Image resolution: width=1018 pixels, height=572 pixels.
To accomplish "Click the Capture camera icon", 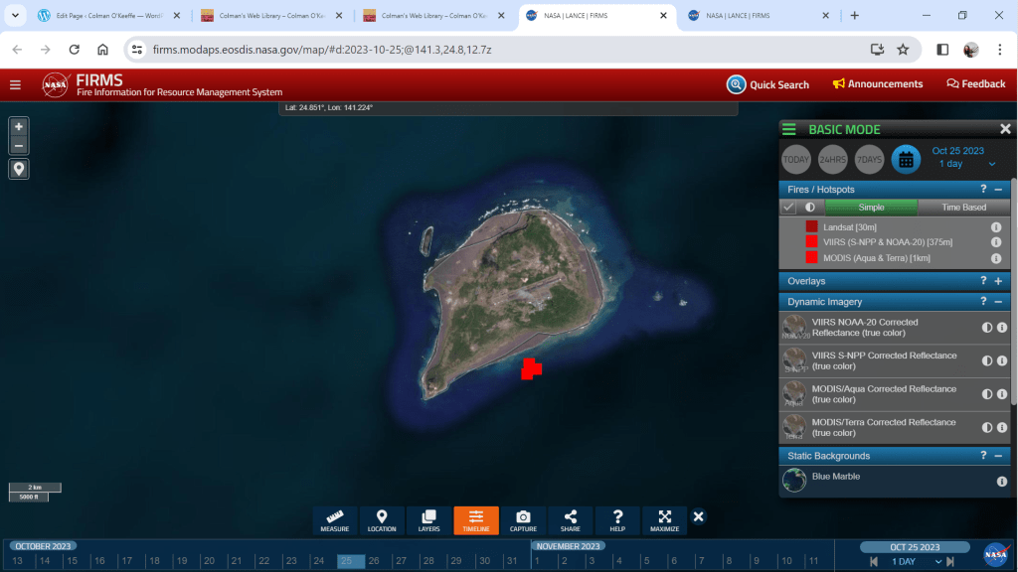I will pos(523,520).
